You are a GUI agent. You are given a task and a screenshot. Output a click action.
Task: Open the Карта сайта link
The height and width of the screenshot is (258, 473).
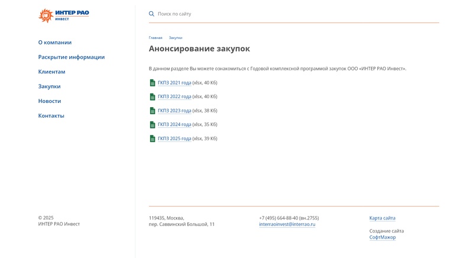pyautogui.click(x=382, y=218)
